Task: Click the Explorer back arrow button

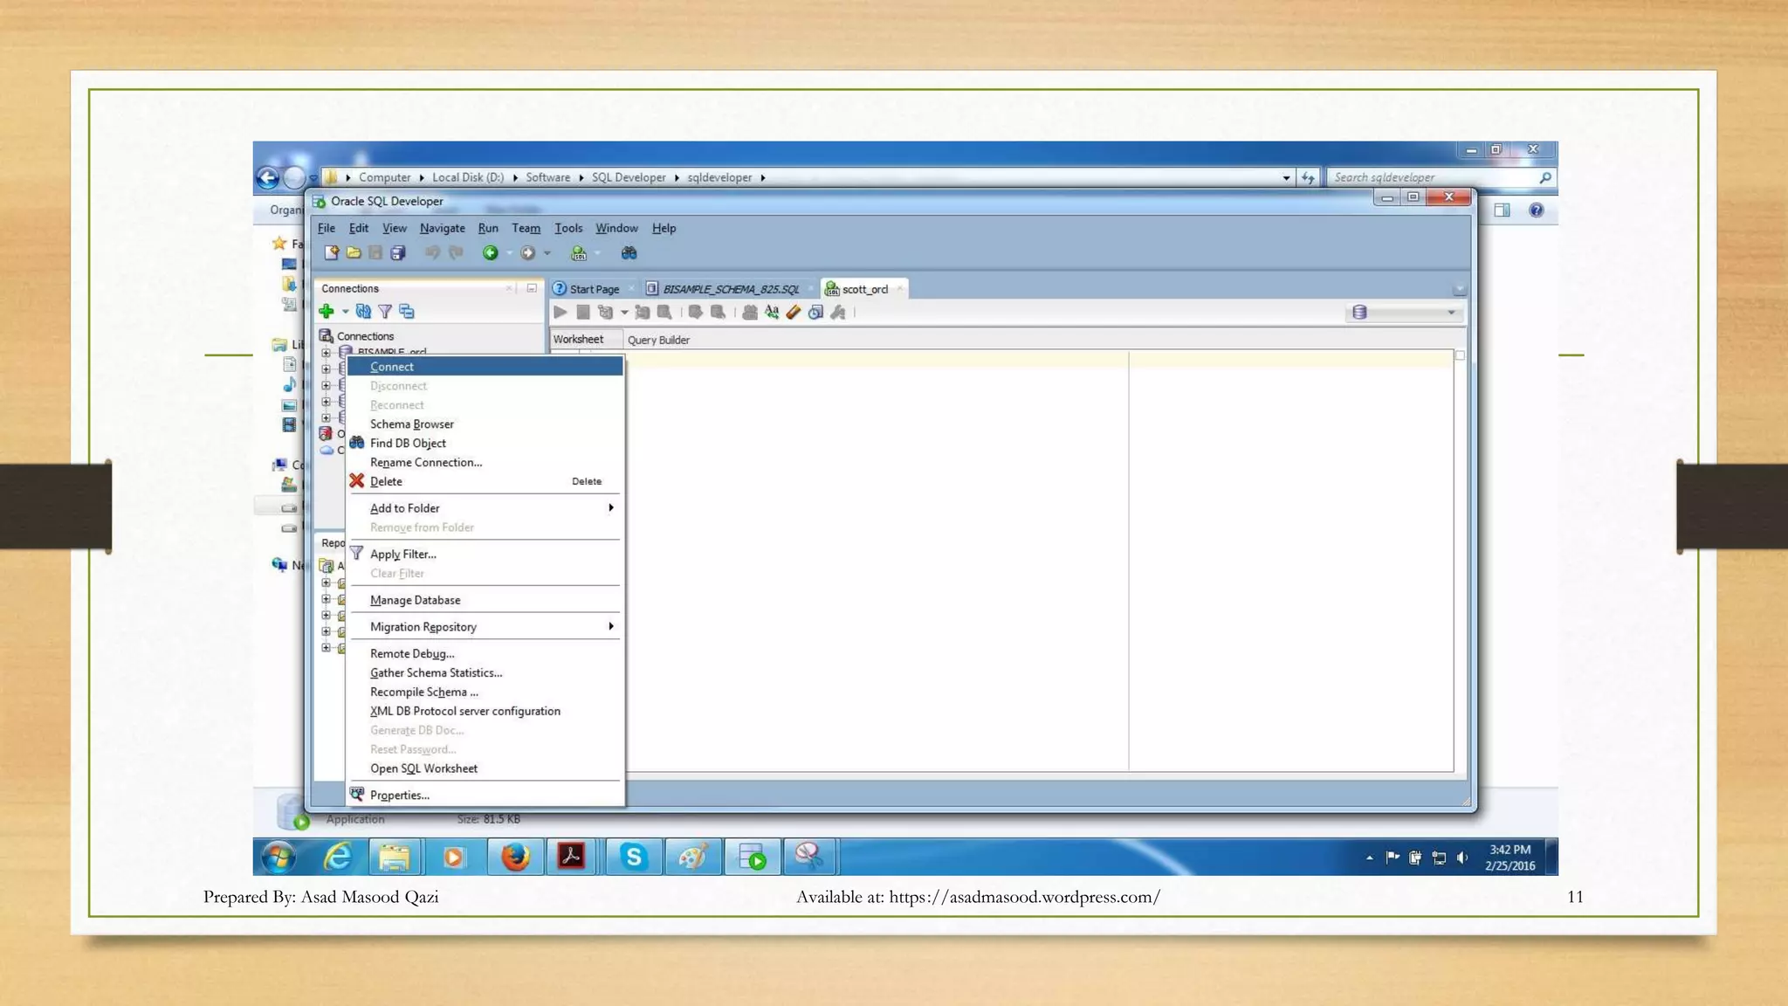Action: [268, 178]
